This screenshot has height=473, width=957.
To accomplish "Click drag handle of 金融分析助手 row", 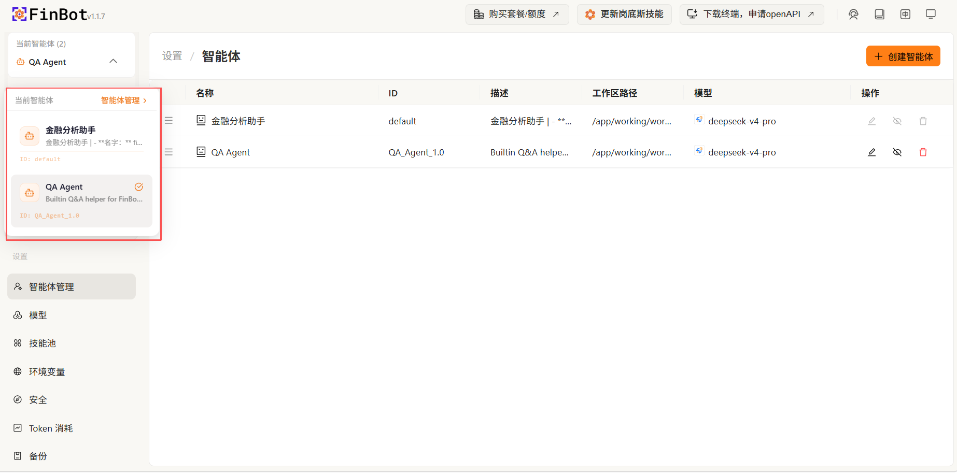I will pos(168,121).
